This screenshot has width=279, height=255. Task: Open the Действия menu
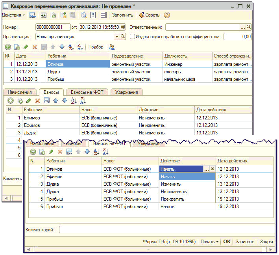coord(13,15)
